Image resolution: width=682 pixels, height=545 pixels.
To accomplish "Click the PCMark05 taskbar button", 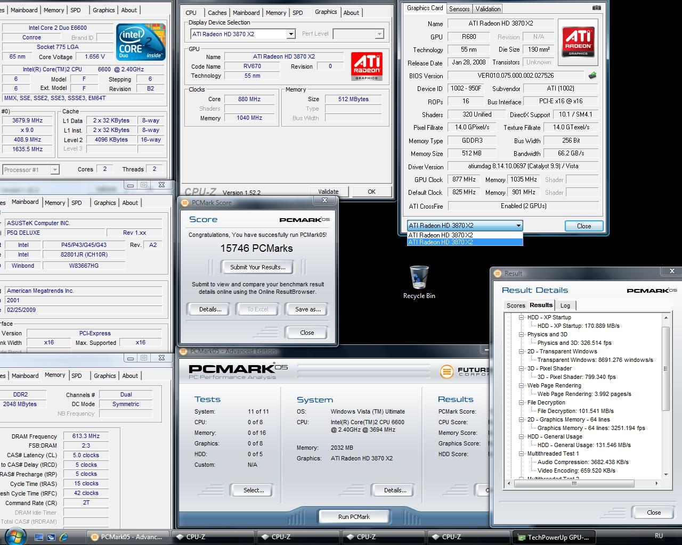I will [127, 537].
